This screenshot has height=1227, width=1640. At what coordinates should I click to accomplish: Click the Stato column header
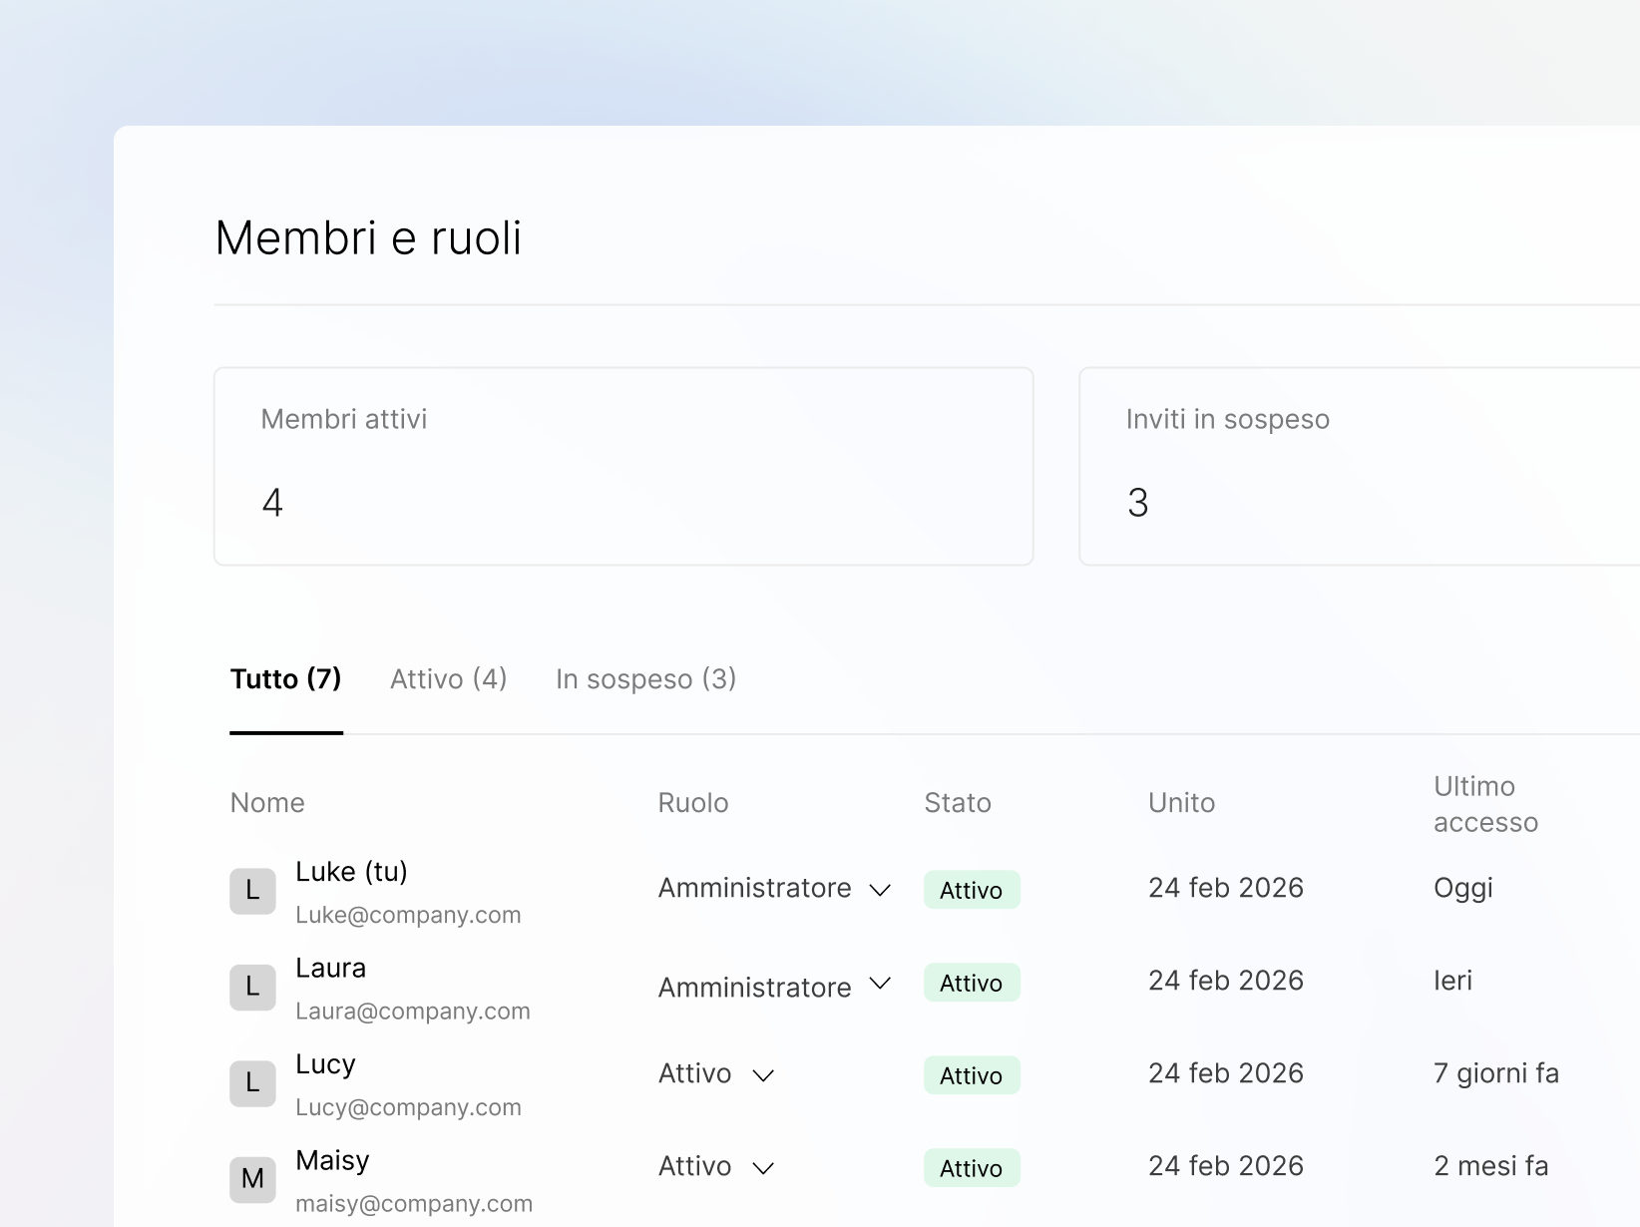(x=958, y=803)
